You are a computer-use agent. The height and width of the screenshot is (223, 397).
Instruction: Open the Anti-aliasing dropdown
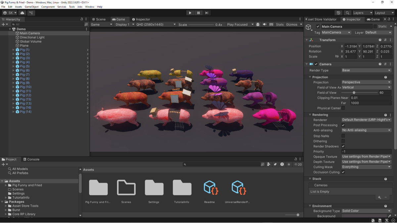366,130
